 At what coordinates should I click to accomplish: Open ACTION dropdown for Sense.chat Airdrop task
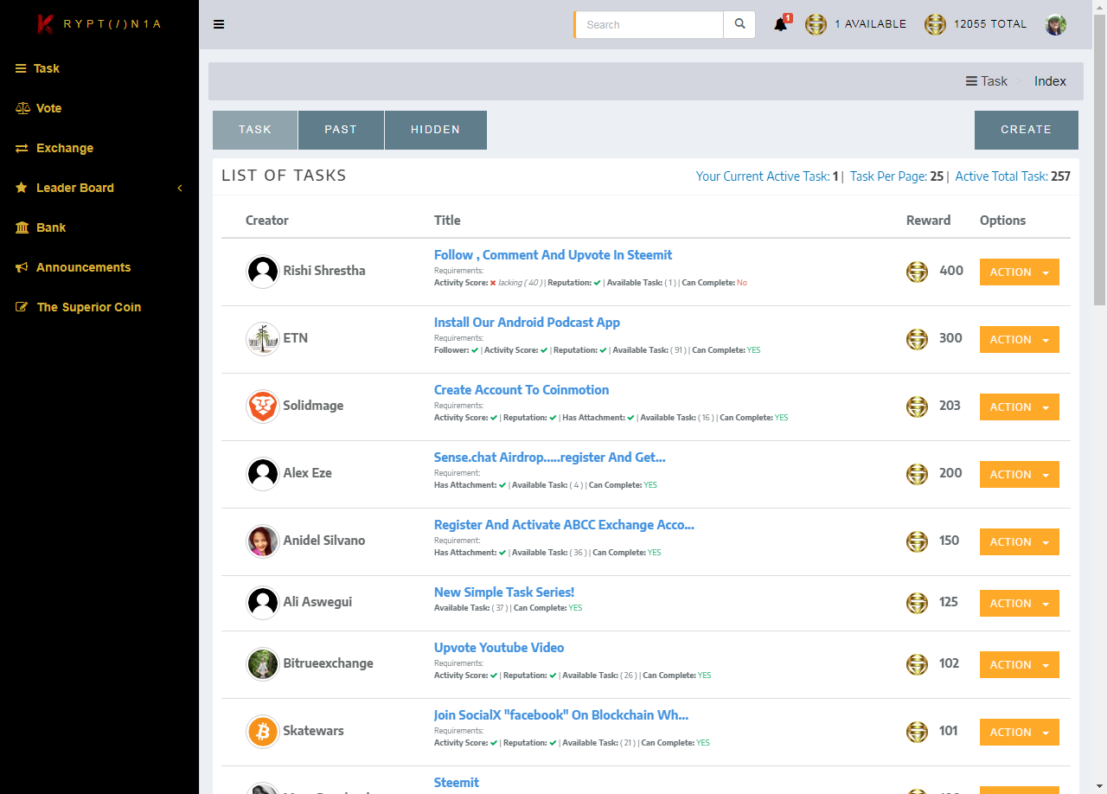[x=1019, y=474]
